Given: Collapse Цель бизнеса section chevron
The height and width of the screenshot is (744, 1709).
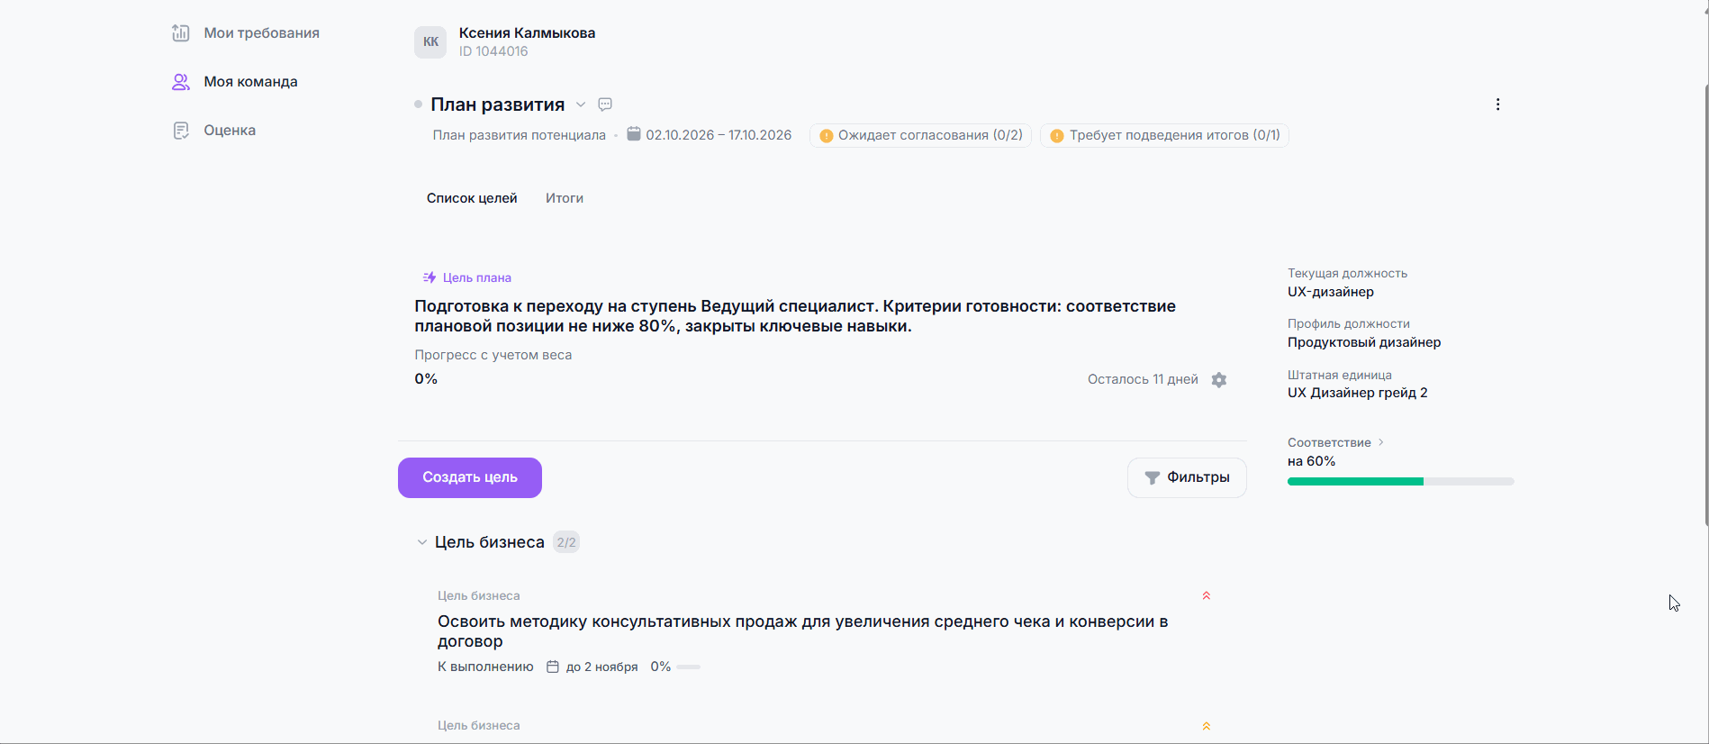Looking at the screenshot, I should point(421,542).
